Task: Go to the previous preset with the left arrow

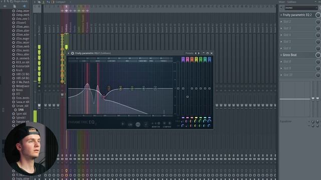Action: (x=196, y=53)
